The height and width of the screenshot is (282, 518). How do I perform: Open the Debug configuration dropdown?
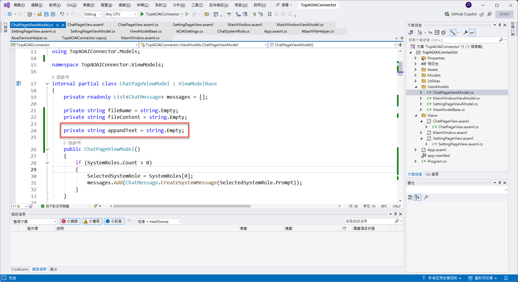tap(93, 14)
